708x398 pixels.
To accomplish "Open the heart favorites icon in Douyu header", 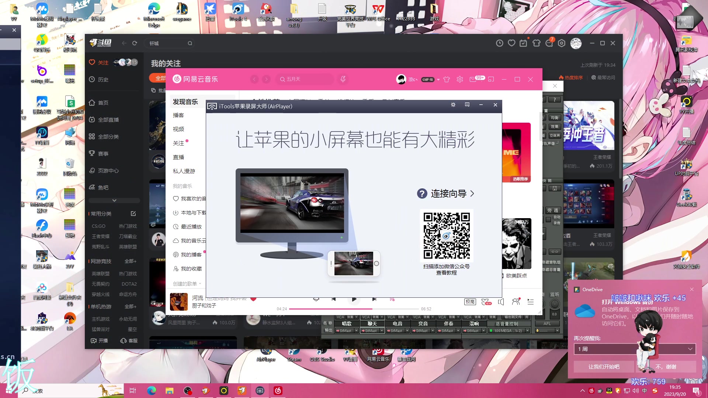I will pos(511,43).
